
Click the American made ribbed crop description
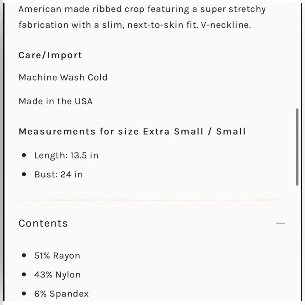[x=142, y=9]
